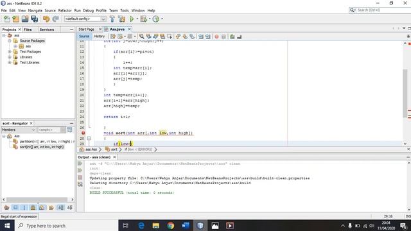This screenshot has height=231, width=411.
Task: Click Find Previous Occurrence icon in editor toolbar
Action: 148,37
